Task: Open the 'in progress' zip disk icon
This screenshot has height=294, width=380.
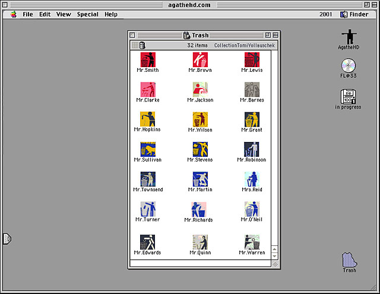Action: pos(349,96)
